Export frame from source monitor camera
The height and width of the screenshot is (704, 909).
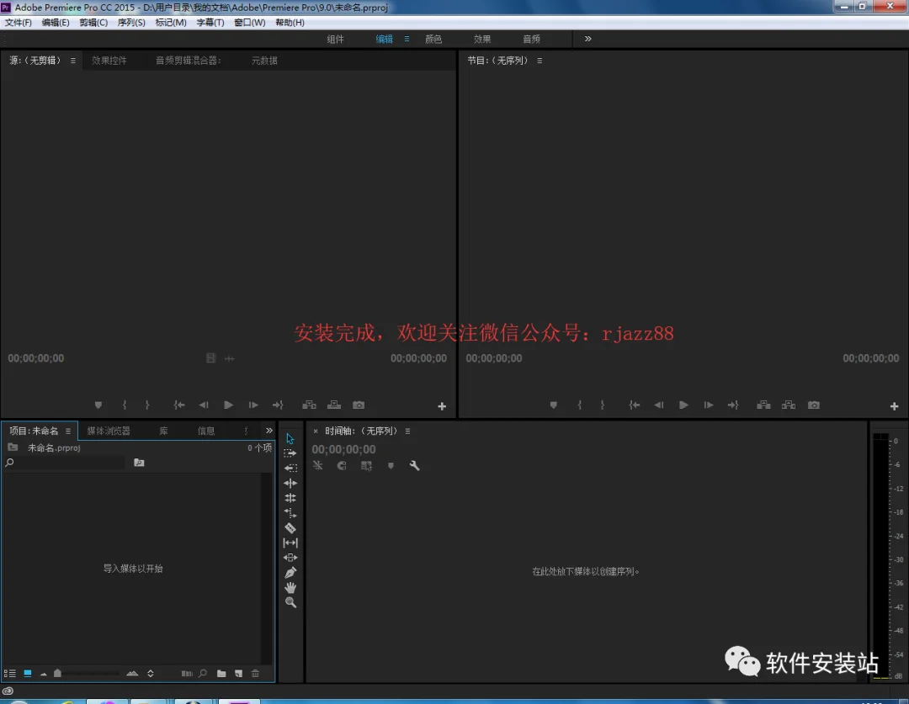pyautogui.click(x=359, y=405)
